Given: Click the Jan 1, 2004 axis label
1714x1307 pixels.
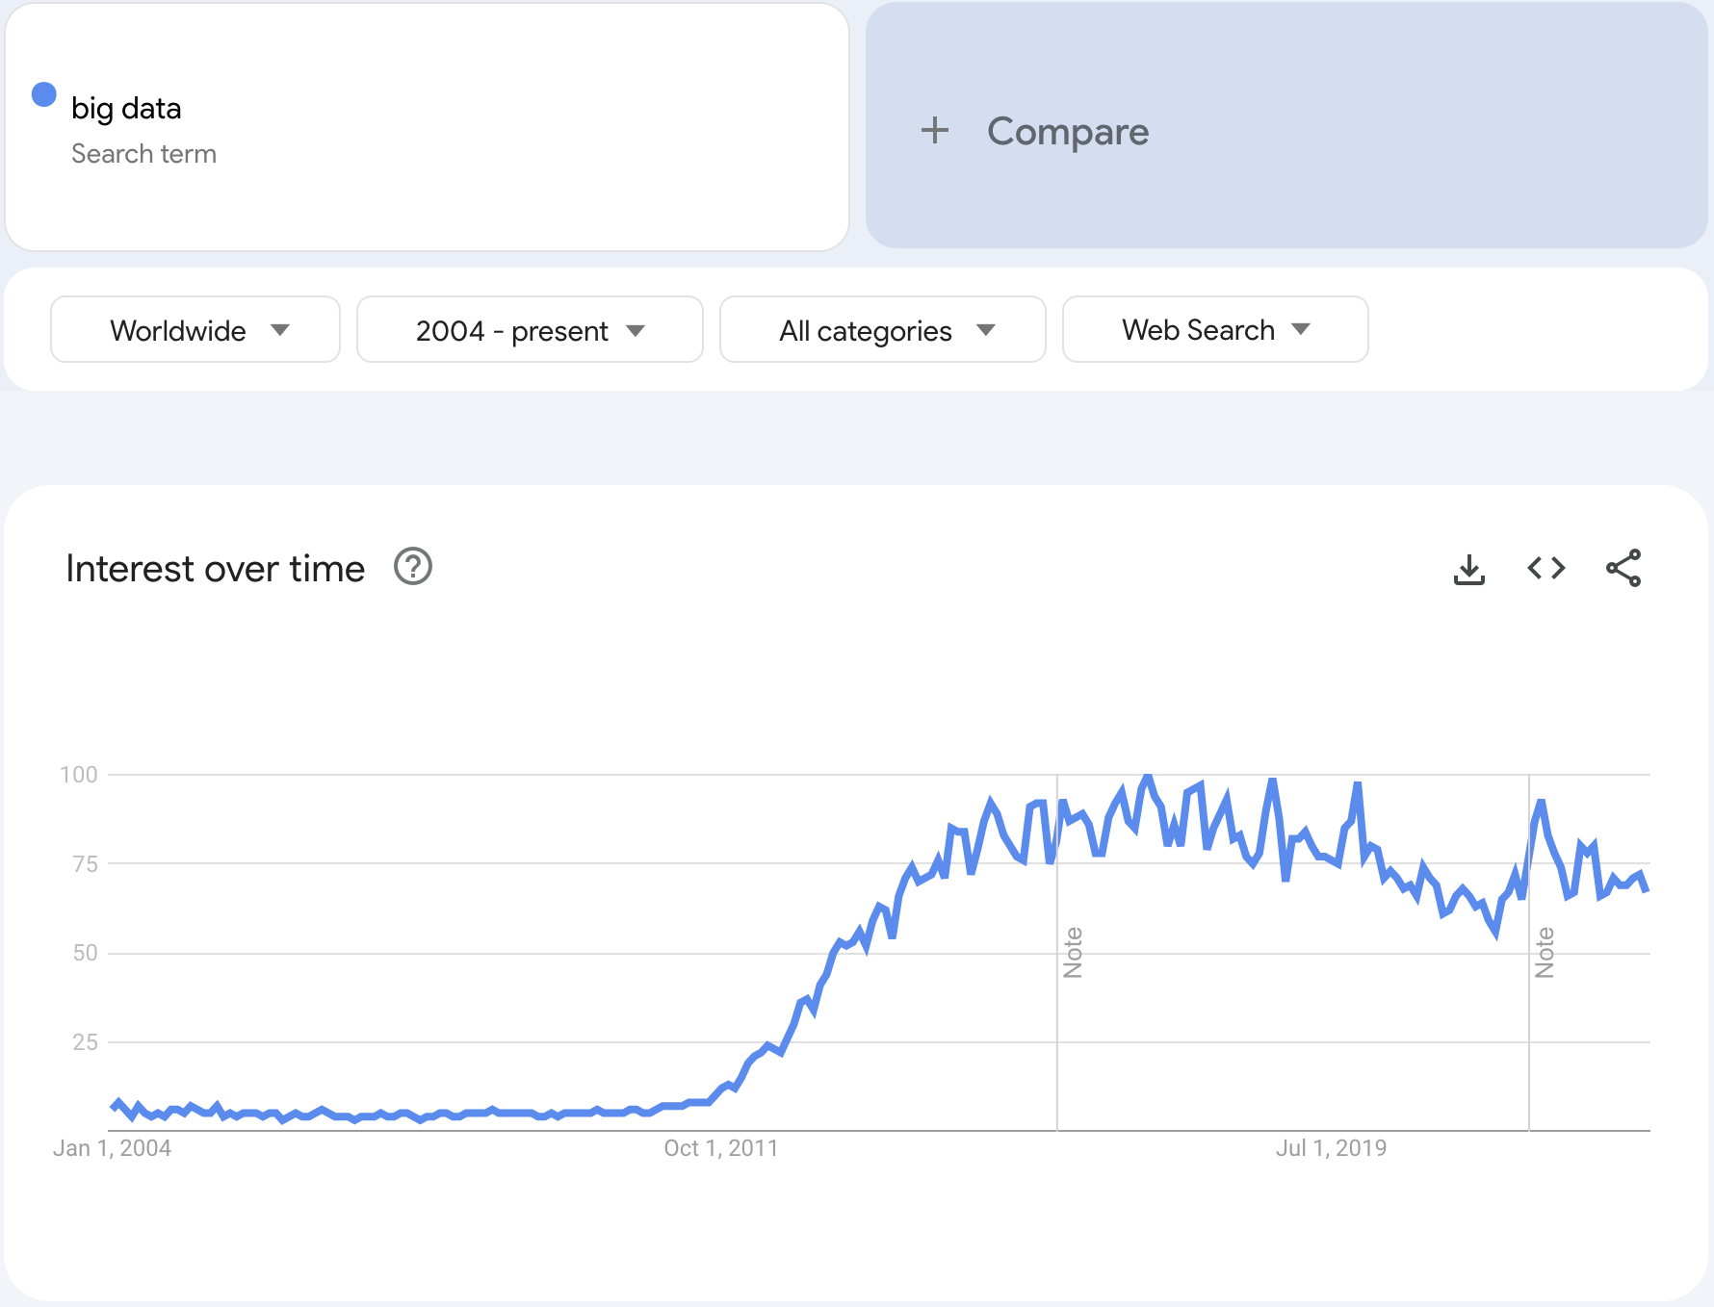Looking at the screenshot, I should point(112,1148).
